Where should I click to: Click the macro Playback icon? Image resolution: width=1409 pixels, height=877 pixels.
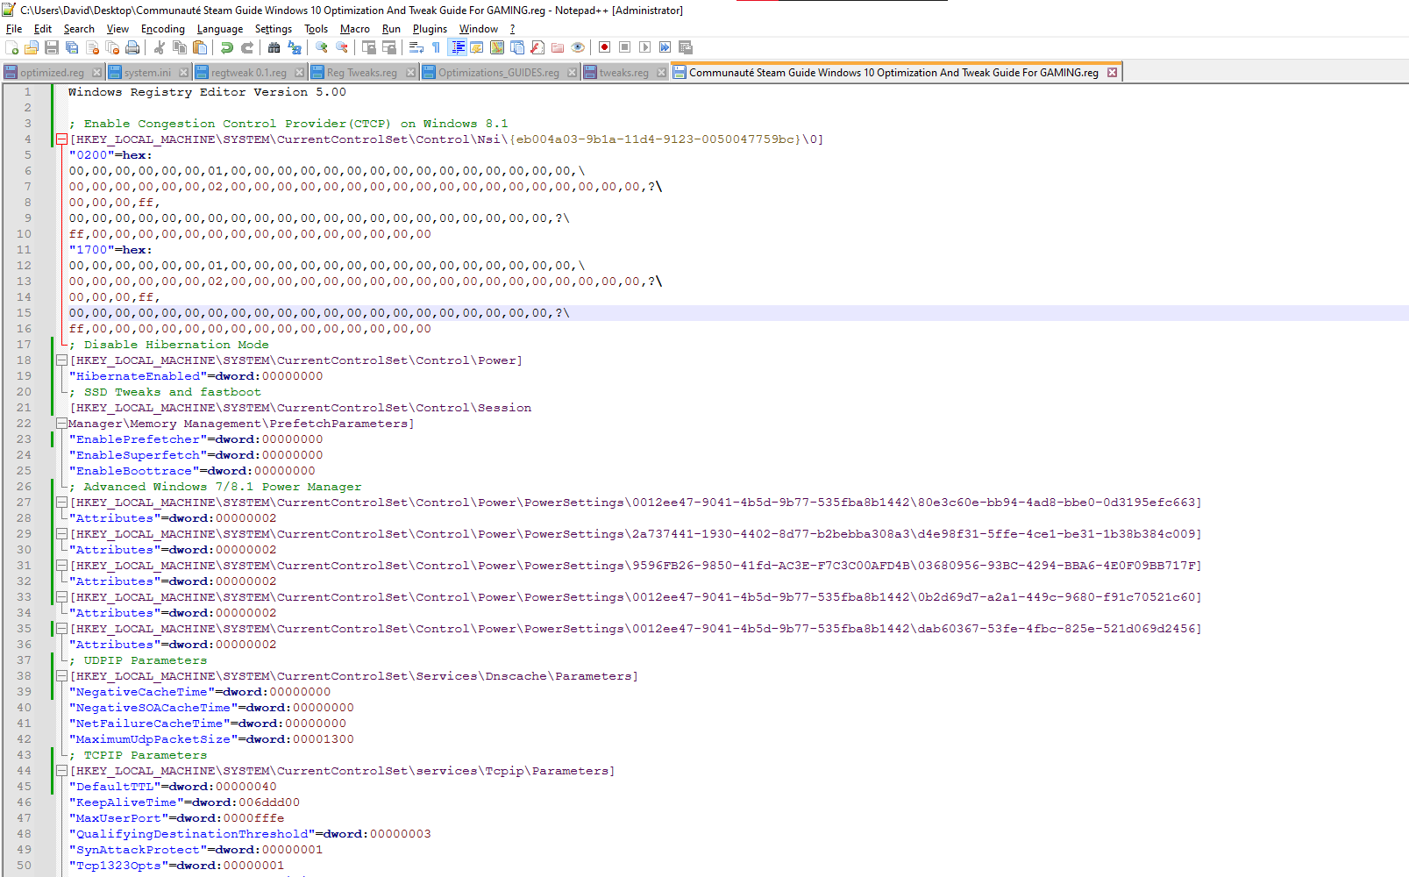tap(645, 47)
